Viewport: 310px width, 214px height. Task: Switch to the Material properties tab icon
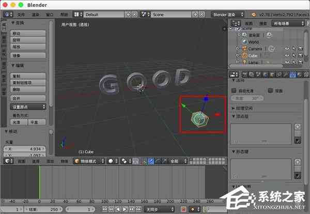300,74
